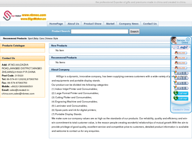Click www.SignMaker.cn in the header
Image resolution: width=192 pixels, height=144 pixels.
33,19
